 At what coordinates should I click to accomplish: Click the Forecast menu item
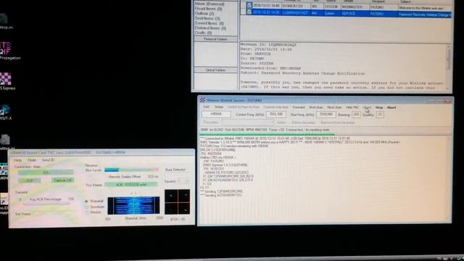[299, 107]
